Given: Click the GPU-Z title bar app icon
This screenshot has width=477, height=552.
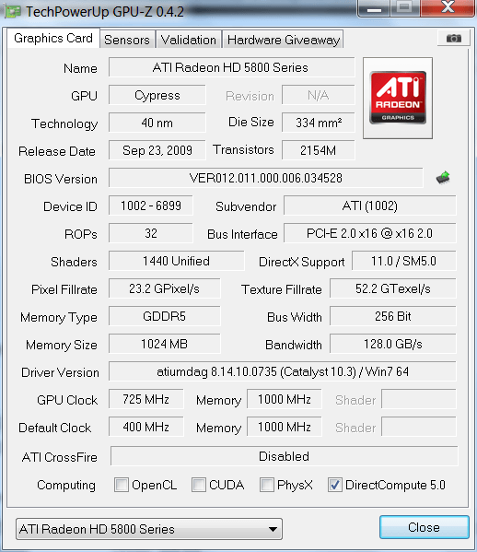Looking at the screenshot, I should [13, 12].
